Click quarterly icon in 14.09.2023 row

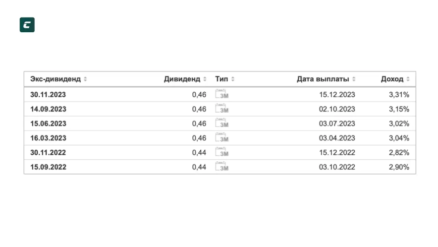(x=222, y=109)
